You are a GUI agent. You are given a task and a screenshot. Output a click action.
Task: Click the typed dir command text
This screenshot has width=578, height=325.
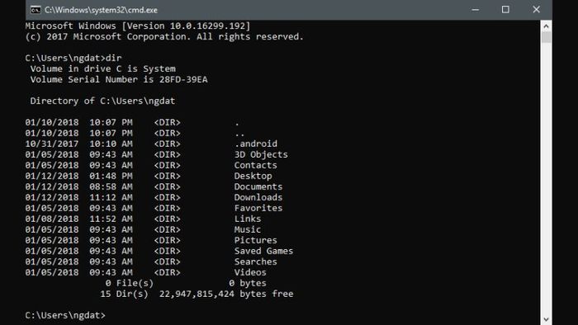coord(114,58)
